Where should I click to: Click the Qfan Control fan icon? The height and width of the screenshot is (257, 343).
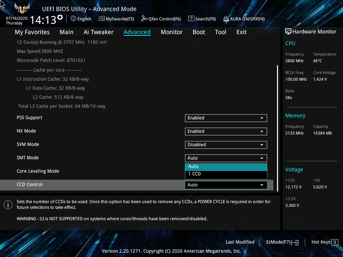click(x=144, y=19)
